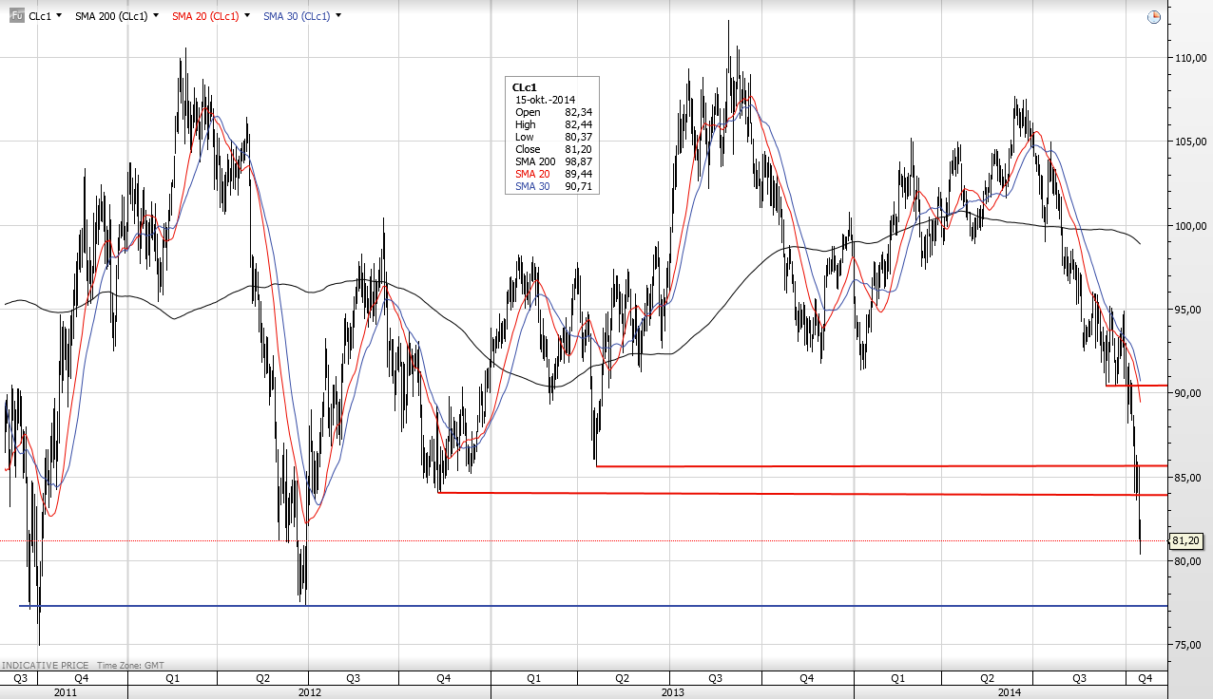Click the SMA 200 98,87 row
1213x699 pixels.
(x=553, y=161)
